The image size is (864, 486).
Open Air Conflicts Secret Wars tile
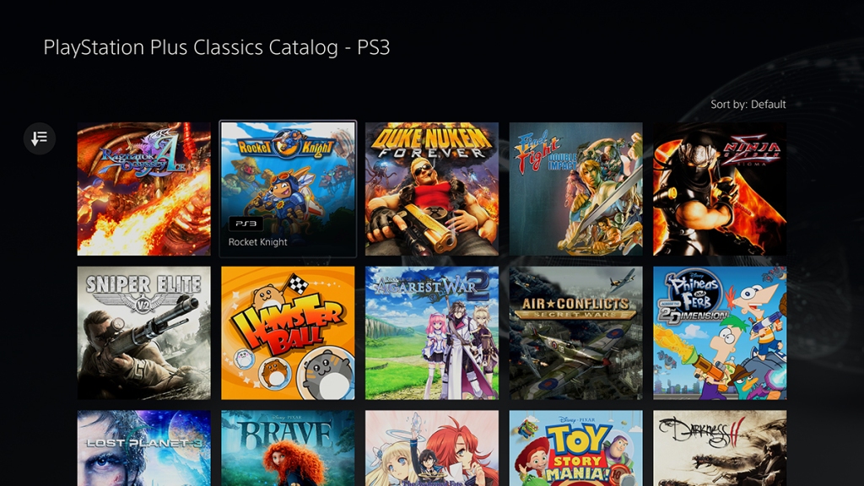575,332
